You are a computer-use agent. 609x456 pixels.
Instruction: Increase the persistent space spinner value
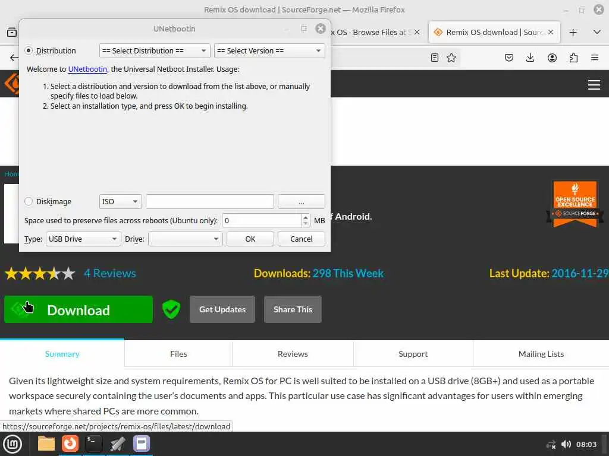click(306, 217)
